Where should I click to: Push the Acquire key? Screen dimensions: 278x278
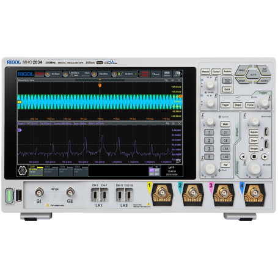(254, 133)
